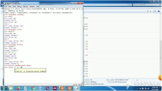The width and height of the screenshot is (162, 91).
Task: Click the 'Date created' value in details pane
Action: point(122,80)
